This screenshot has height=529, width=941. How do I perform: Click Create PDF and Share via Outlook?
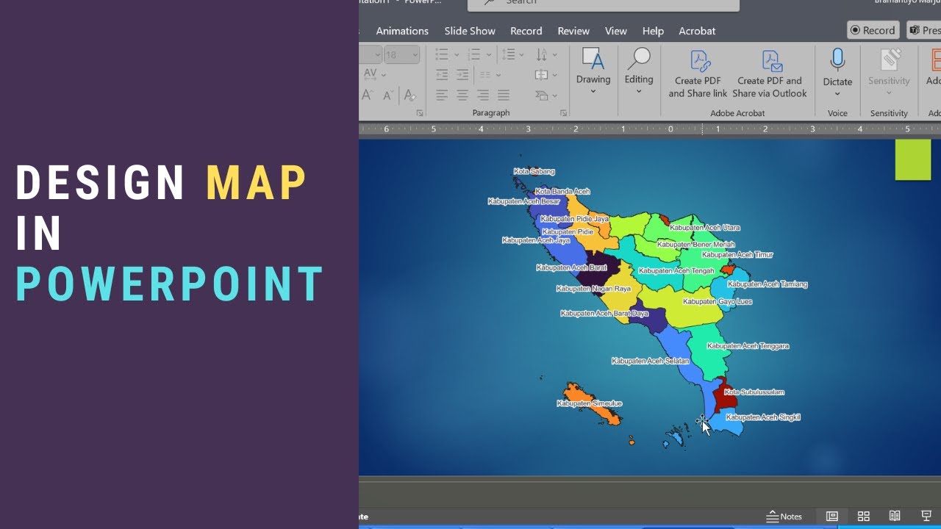coord(770,74)
